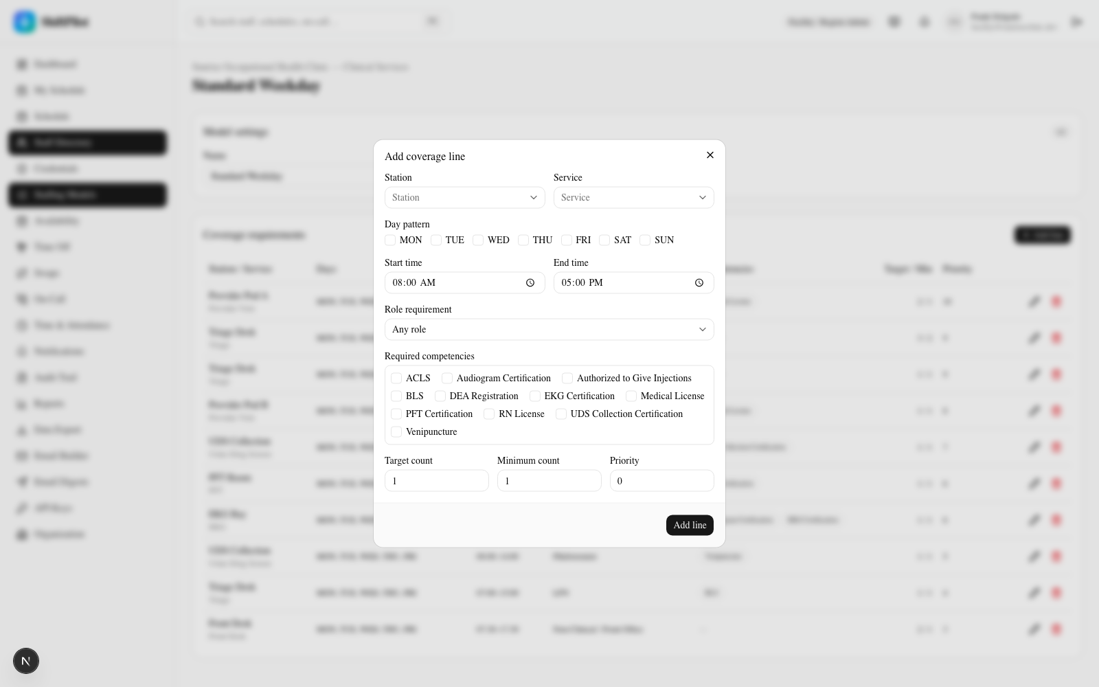Close the Add coverage line dialog
This screenshot has height=687, width=1099.
pos(710,155)
